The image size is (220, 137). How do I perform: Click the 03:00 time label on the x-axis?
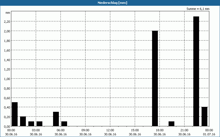pos(36,130)
